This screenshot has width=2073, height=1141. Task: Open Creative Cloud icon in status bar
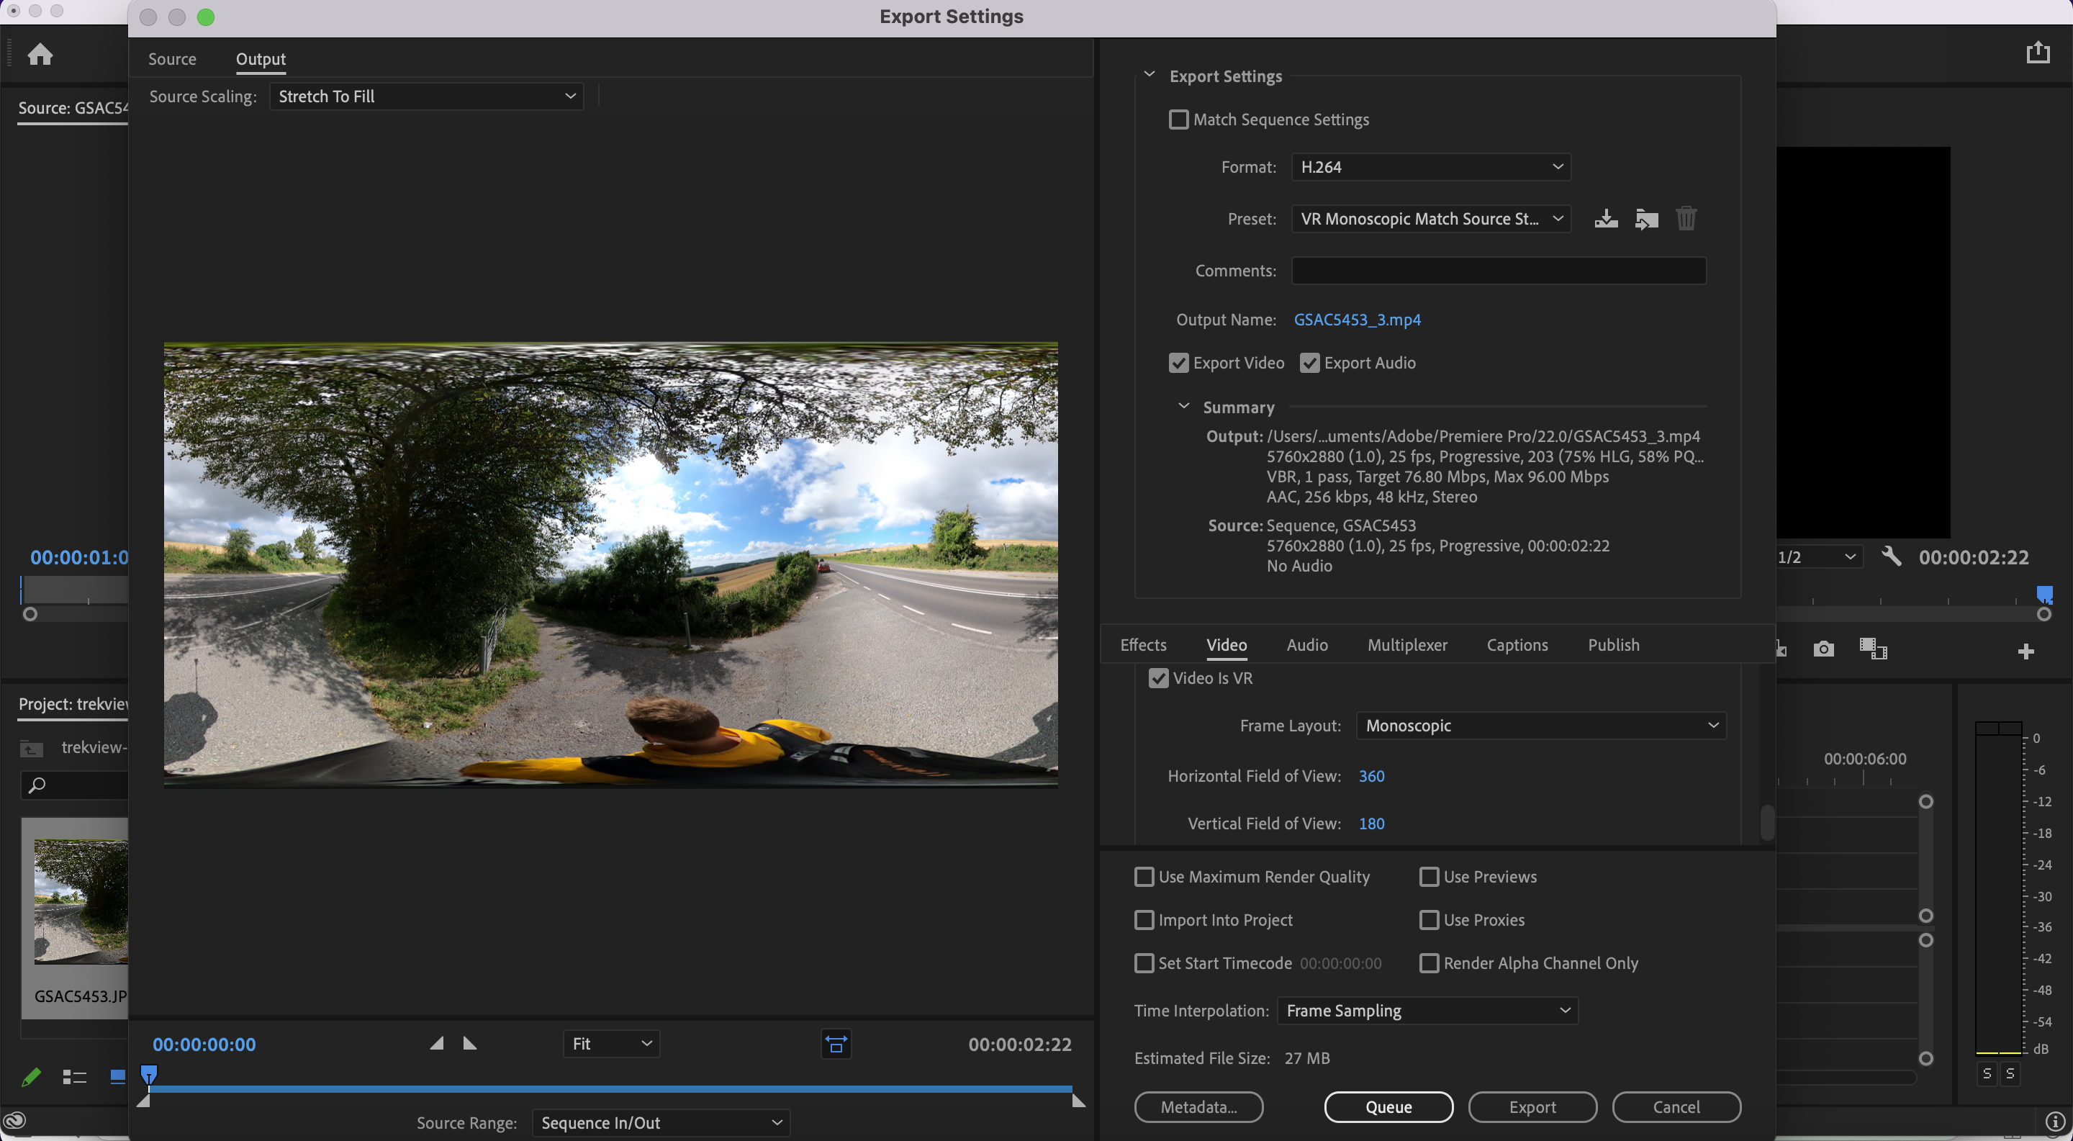(15, 1120)
